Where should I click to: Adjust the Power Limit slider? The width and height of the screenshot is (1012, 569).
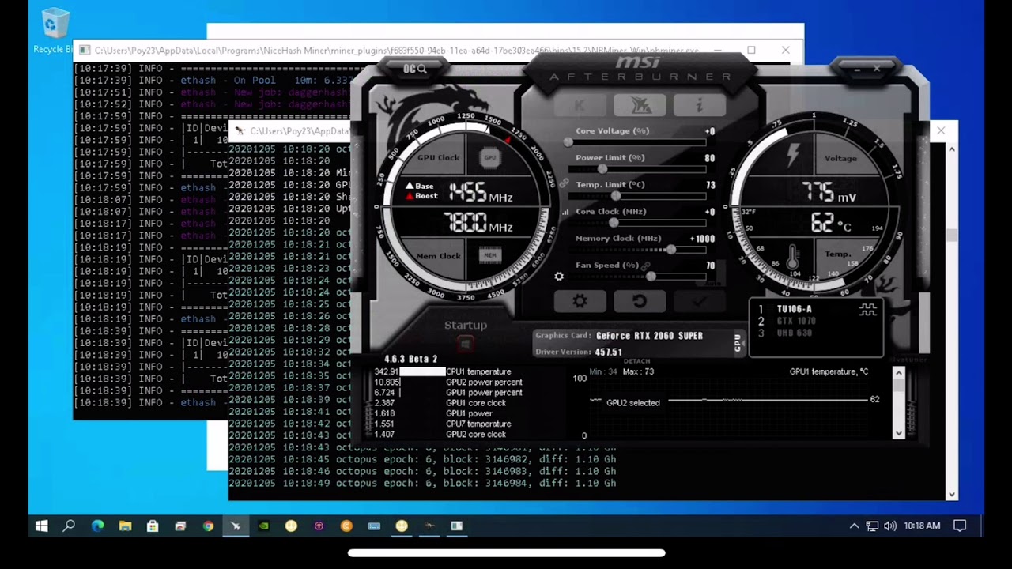(637, 169)
